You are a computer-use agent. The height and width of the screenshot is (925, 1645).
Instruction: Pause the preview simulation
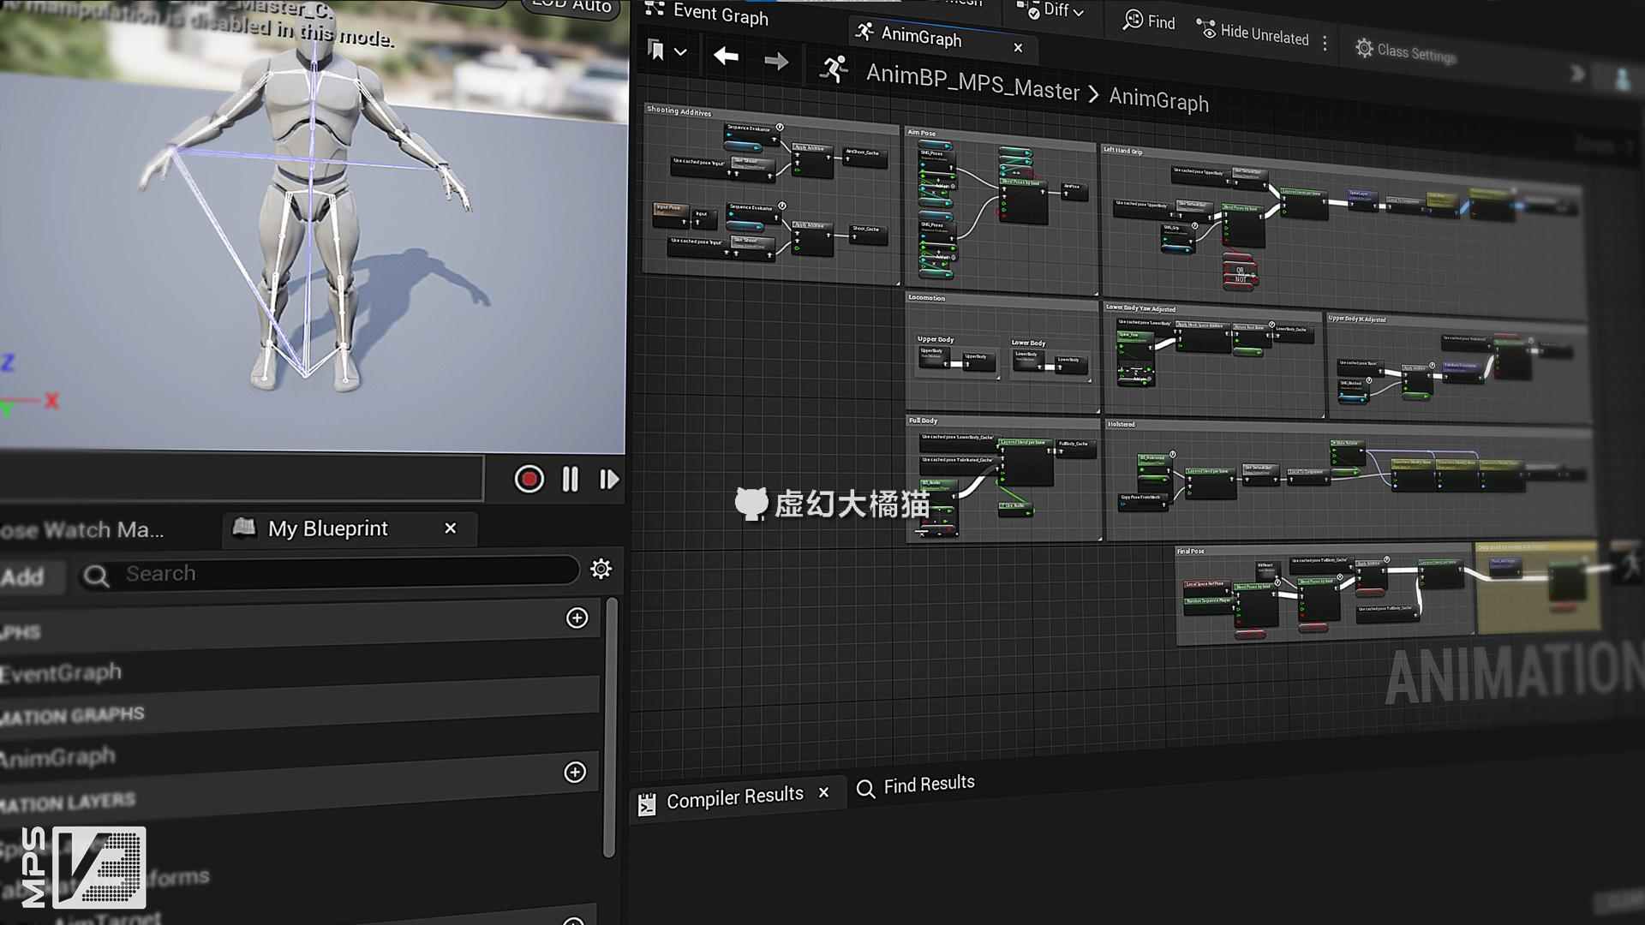pyautogui.click(x=570, y=480)
